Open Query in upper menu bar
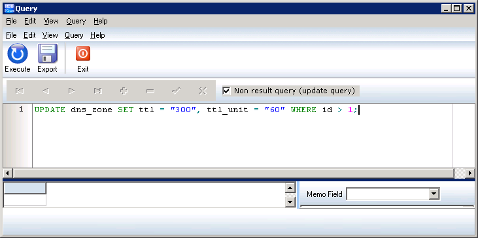The width and height of the screenshot is (478, 238). (x=76, y=21)
